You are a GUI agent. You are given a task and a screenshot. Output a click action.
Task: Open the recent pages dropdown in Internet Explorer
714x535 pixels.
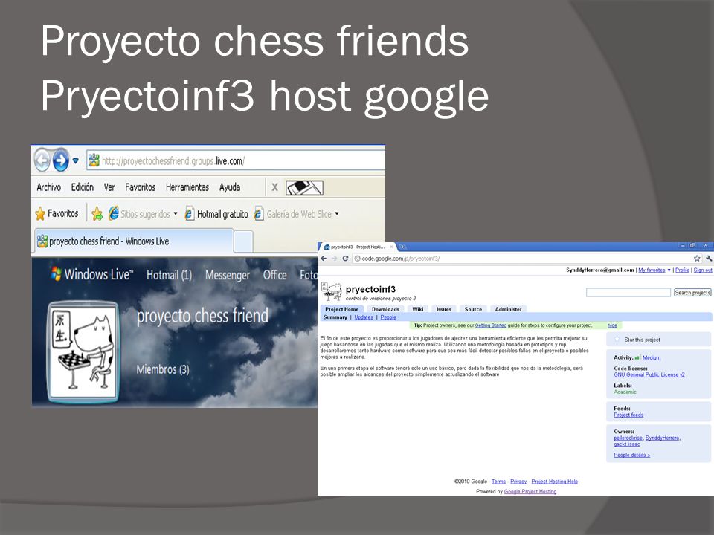point(76,160)
